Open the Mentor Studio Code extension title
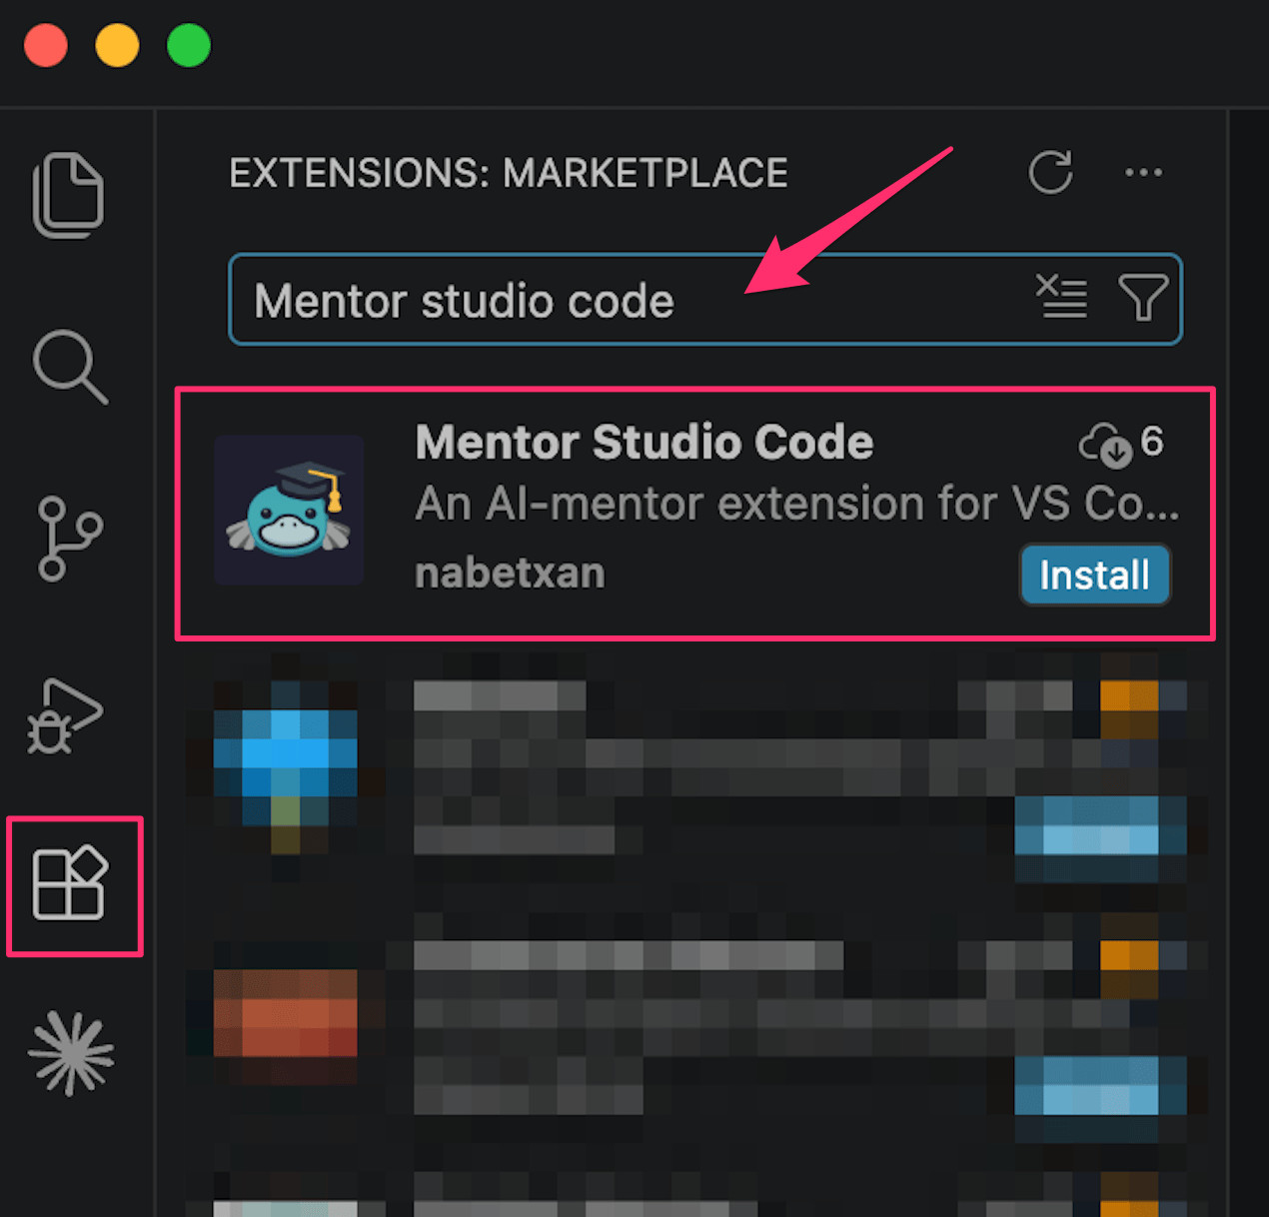Screen dimensions: 1269x1217 (644, 443)
